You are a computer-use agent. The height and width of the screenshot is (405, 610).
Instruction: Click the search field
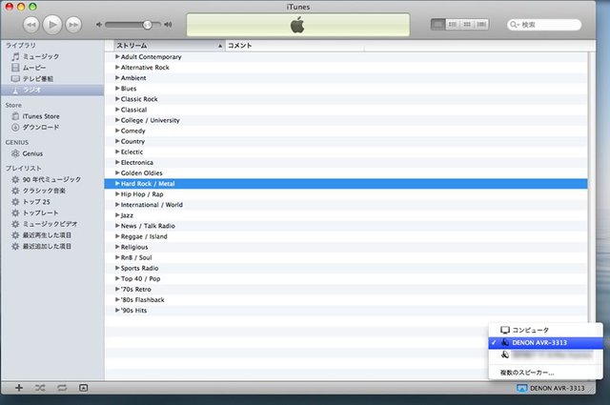point(544,25)
